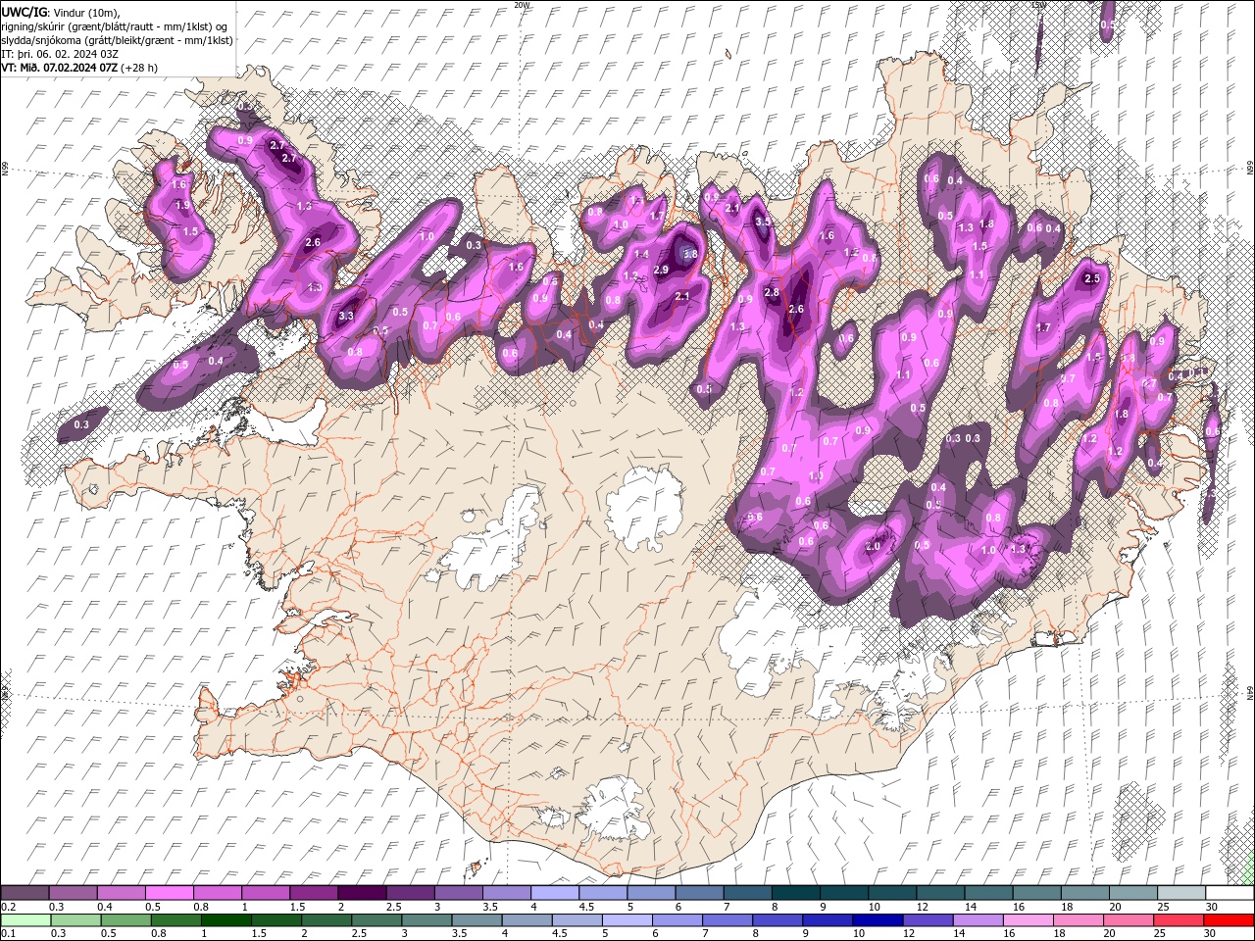The image size is (1255, 941).
Task: Pick the palest green 0.1–0.3 lower legend swatch
Action: click(x=25, y=920)
